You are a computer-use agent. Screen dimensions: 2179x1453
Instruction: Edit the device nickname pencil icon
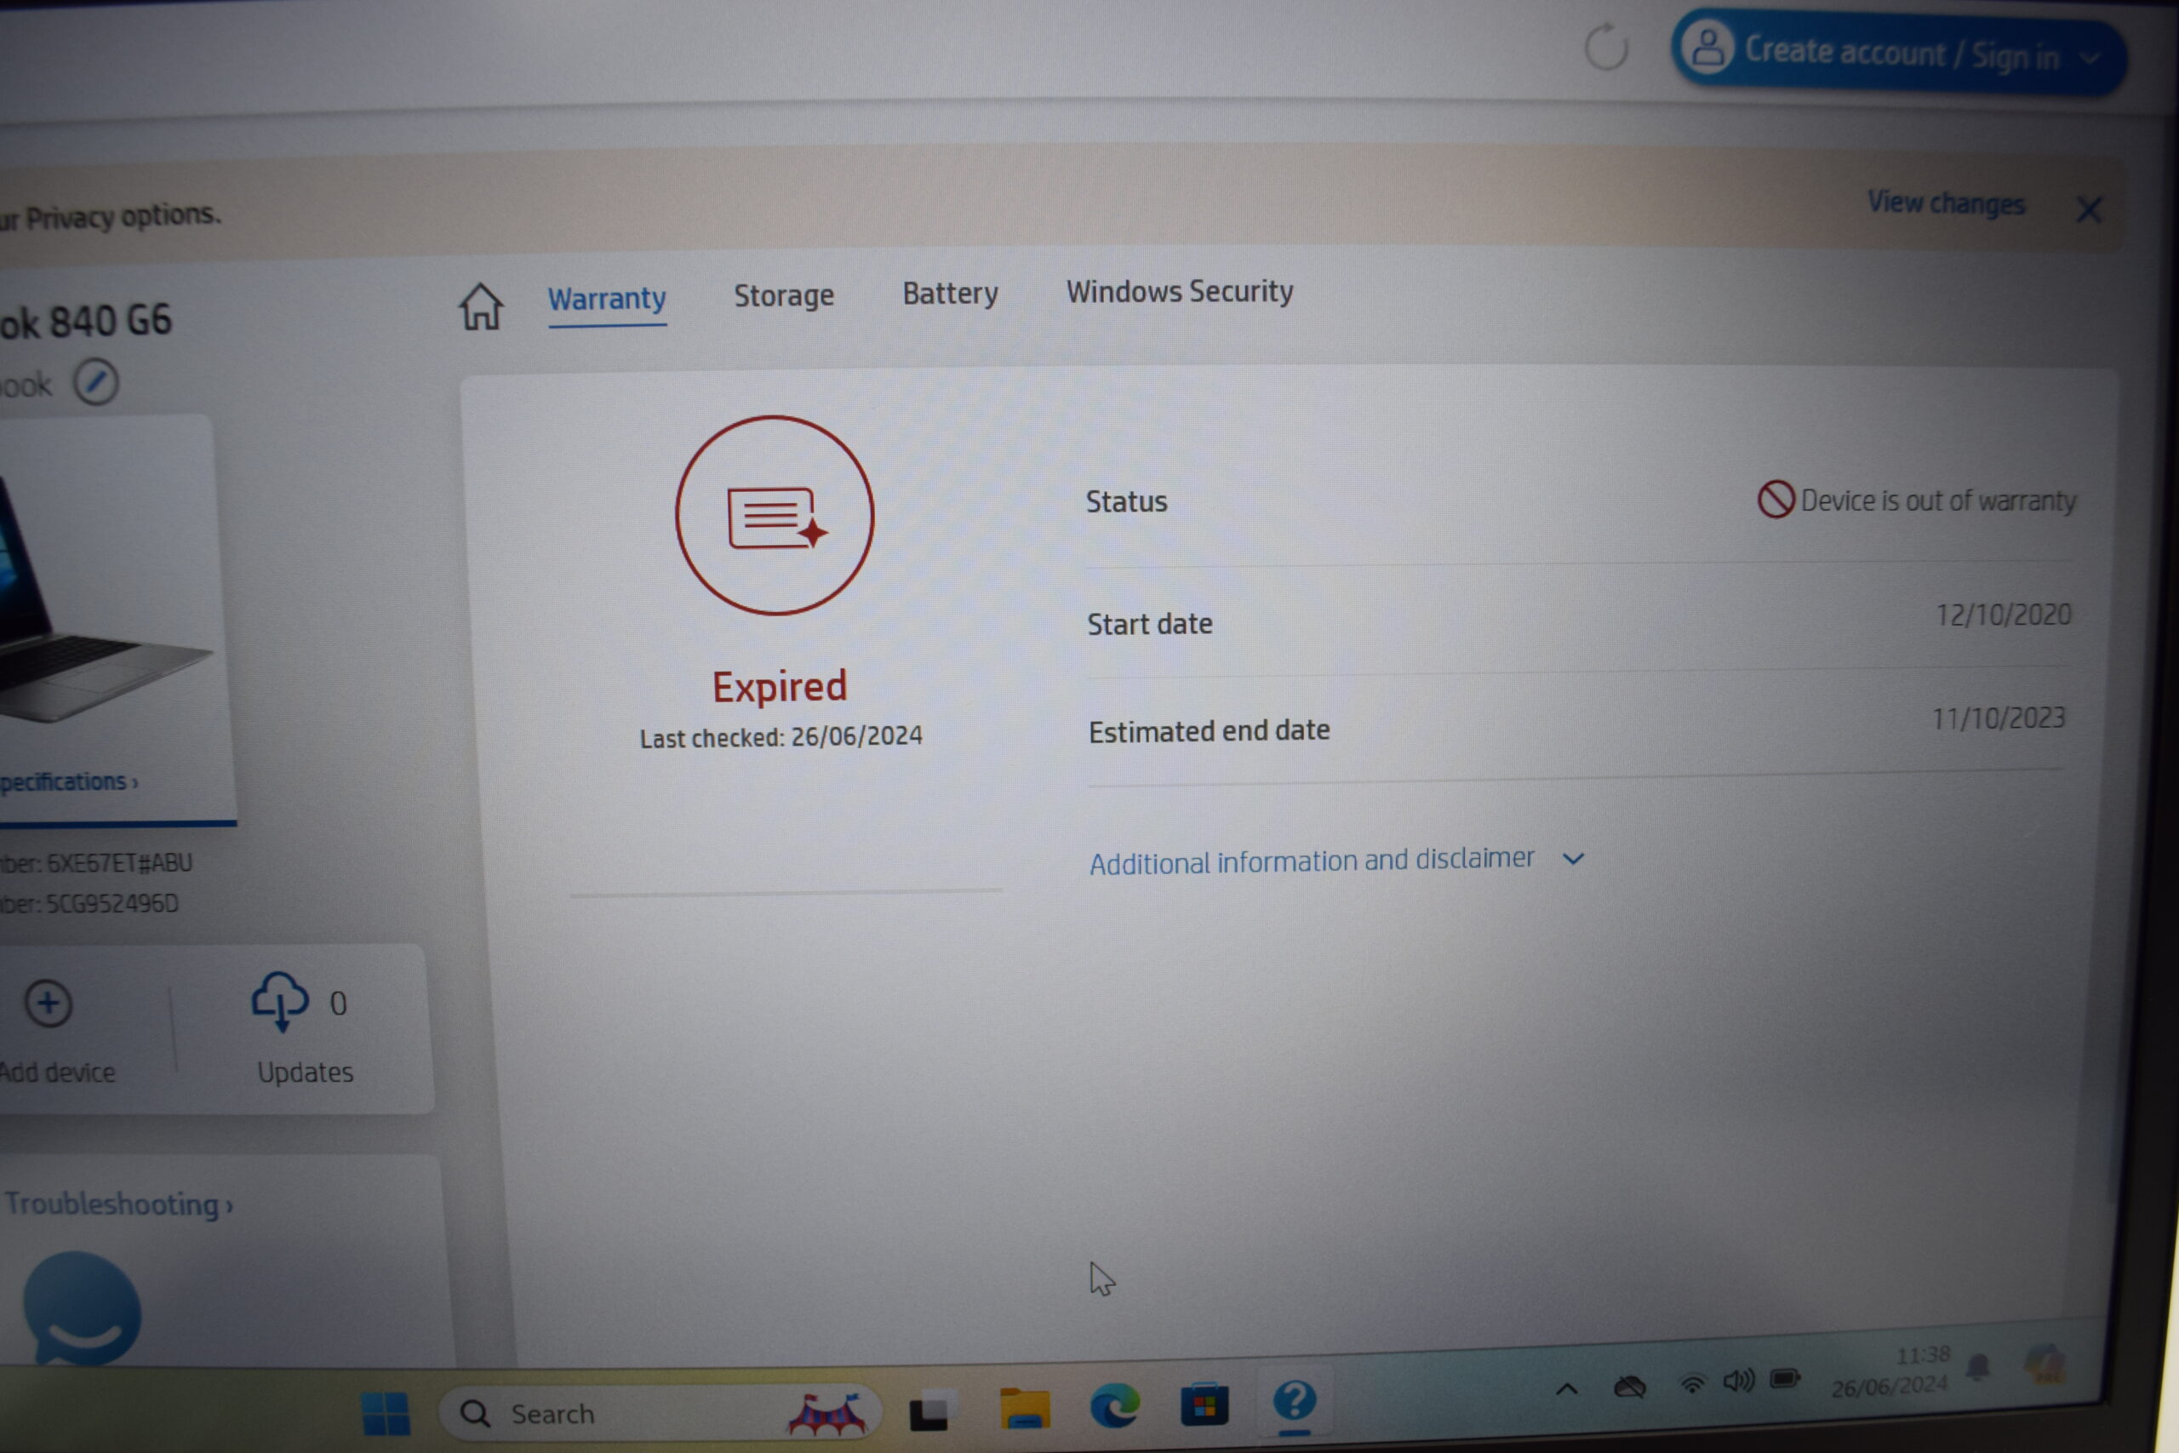(x=95, y=382)
